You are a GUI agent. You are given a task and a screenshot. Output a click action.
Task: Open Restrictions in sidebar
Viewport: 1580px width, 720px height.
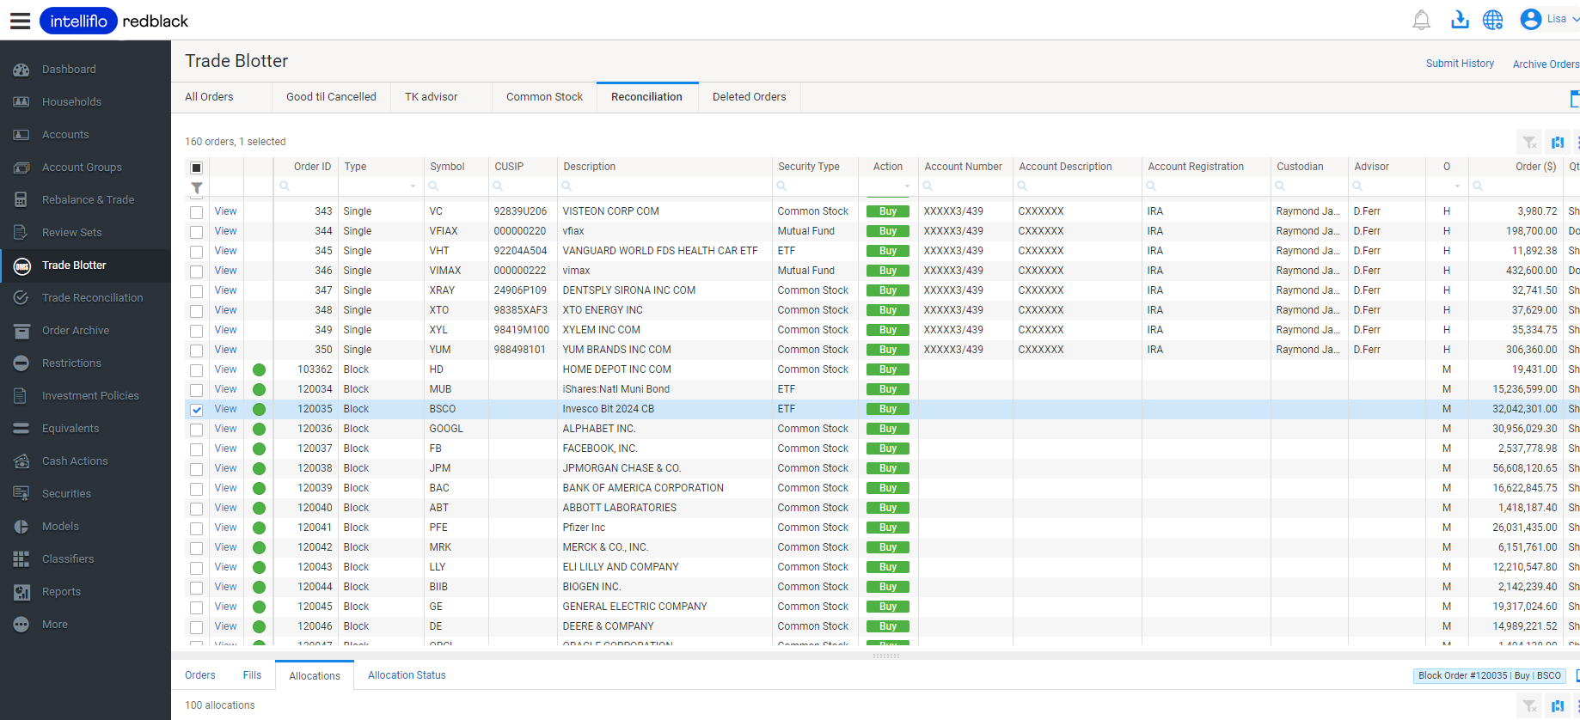click(71, 363)
